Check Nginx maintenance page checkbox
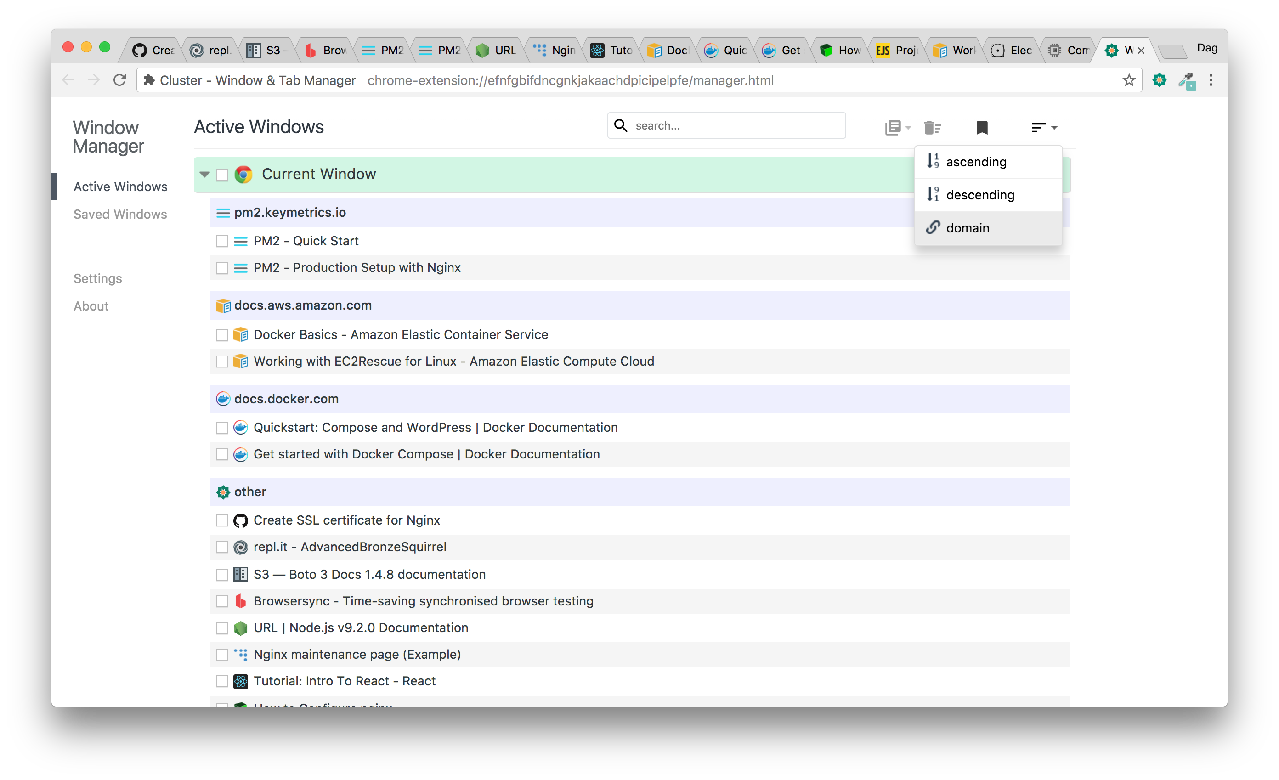 coord(221,655)
